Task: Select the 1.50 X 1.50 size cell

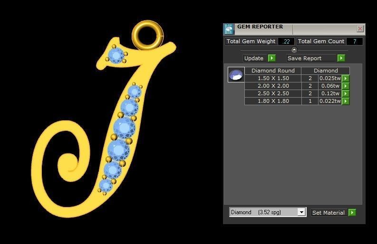Action: pyautogui.click(x=273, y=78)
